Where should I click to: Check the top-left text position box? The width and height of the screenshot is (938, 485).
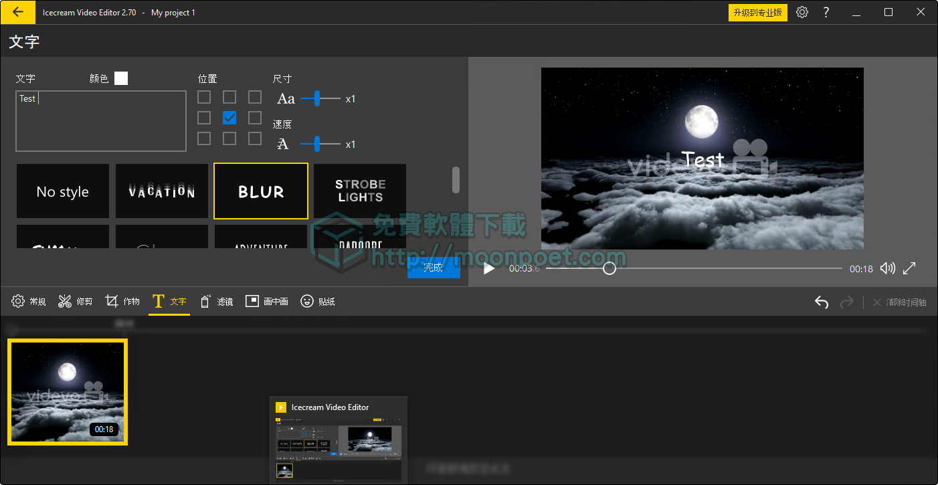(x=204, y=97)
